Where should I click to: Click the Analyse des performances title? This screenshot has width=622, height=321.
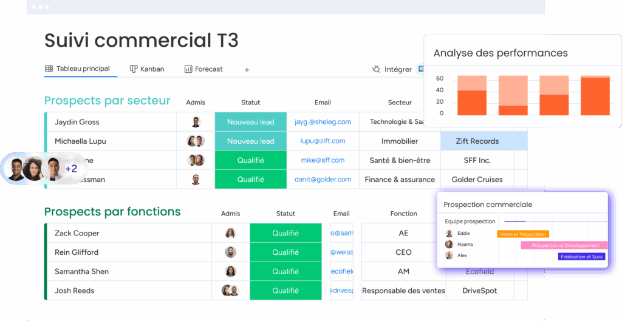coord(501,53)
